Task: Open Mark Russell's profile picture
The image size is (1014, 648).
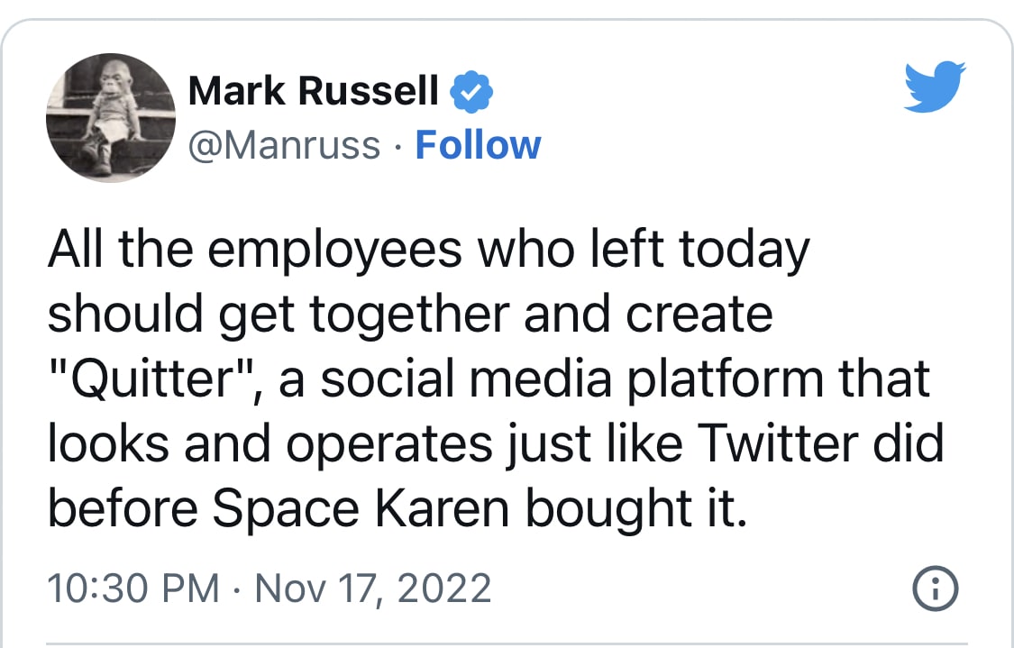Action: pos(110,118)
